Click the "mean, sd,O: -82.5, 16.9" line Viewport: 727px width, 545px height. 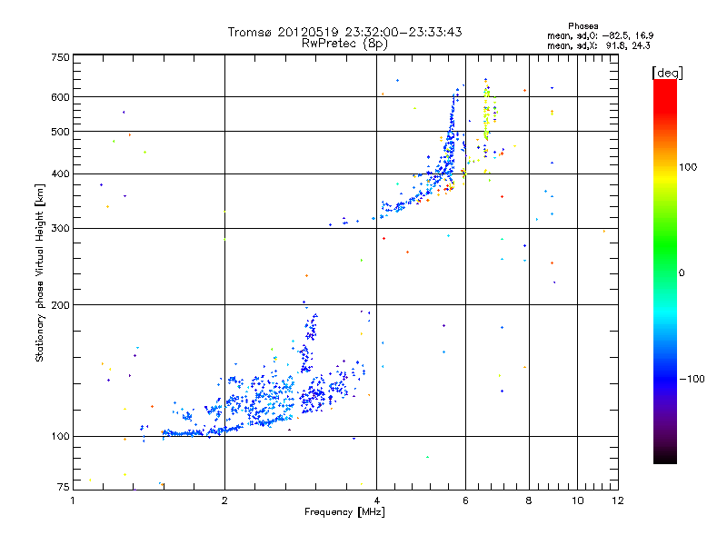[600, 35]
